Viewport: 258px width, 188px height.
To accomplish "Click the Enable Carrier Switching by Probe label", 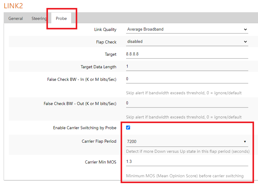I will [85, 128].
